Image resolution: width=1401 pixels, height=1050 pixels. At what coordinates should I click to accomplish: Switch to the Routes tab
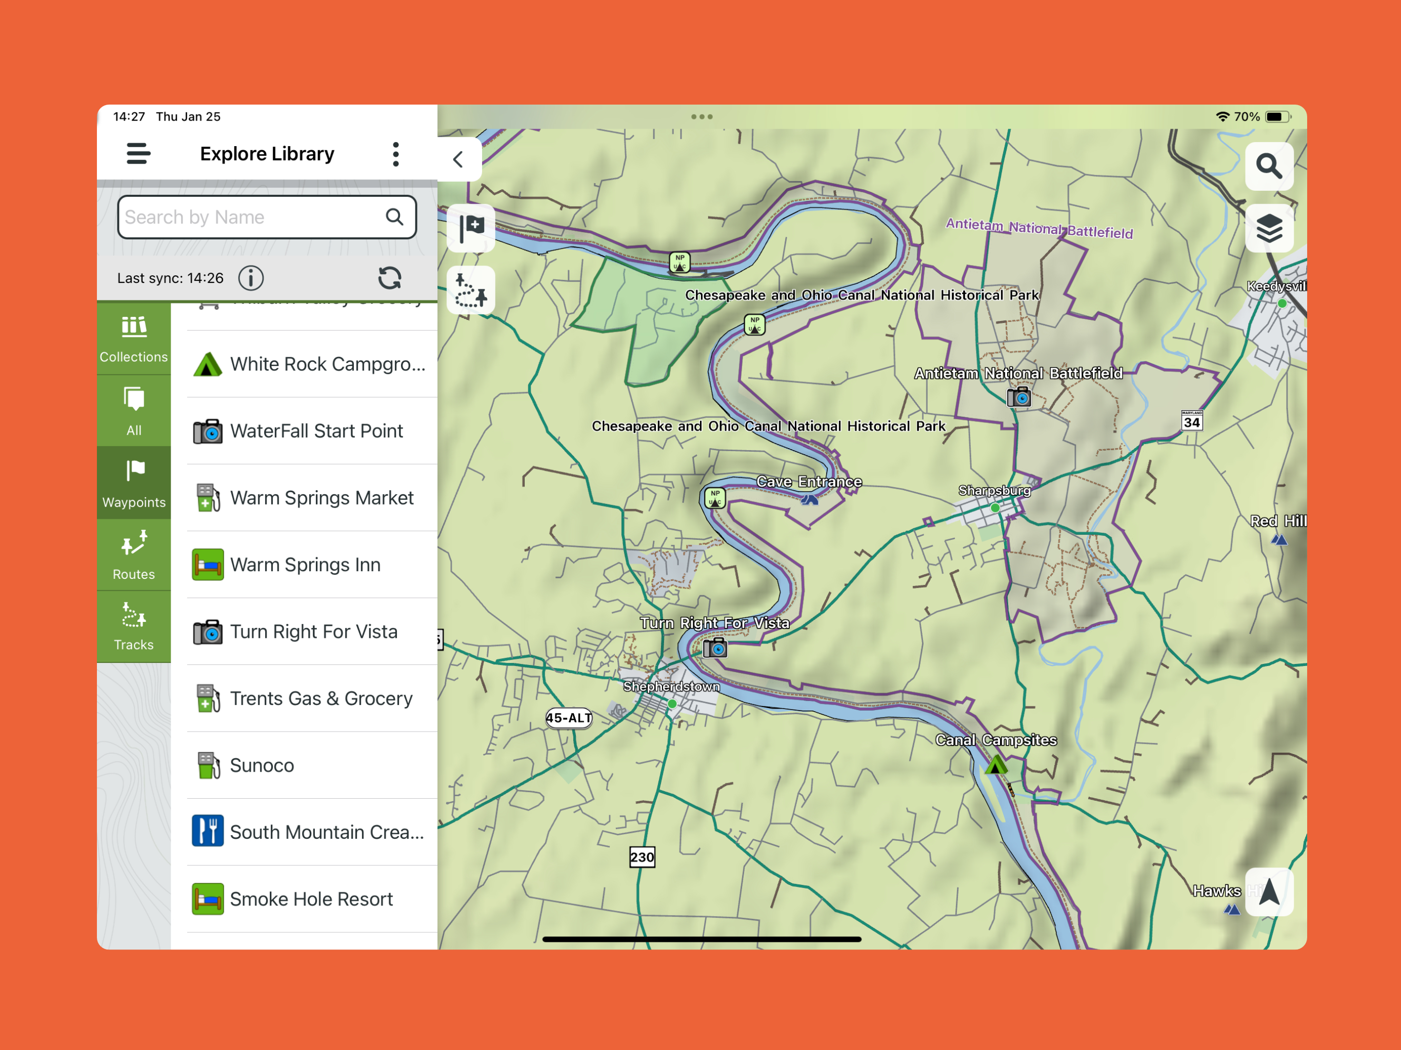click(x=134, y=555)
